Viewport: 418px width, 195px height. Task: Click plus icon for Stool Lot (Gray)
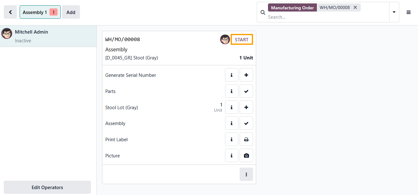tap(246, 107)
